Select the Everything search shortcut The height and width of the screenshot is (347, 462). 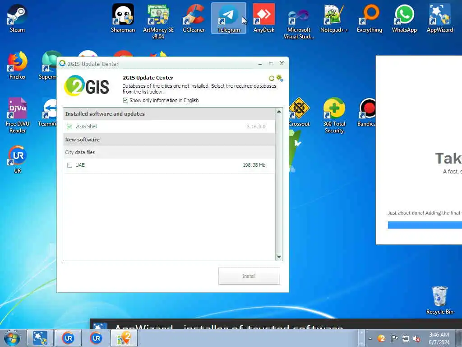(x=369, y=18)
